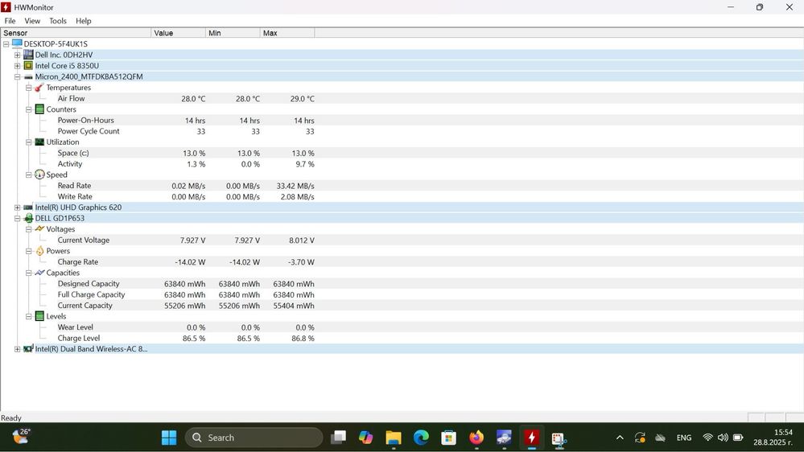The width and height of the screenshot is (804, 452).
Task: Select the Full Charge Capacity row
Action: point(402,294)
